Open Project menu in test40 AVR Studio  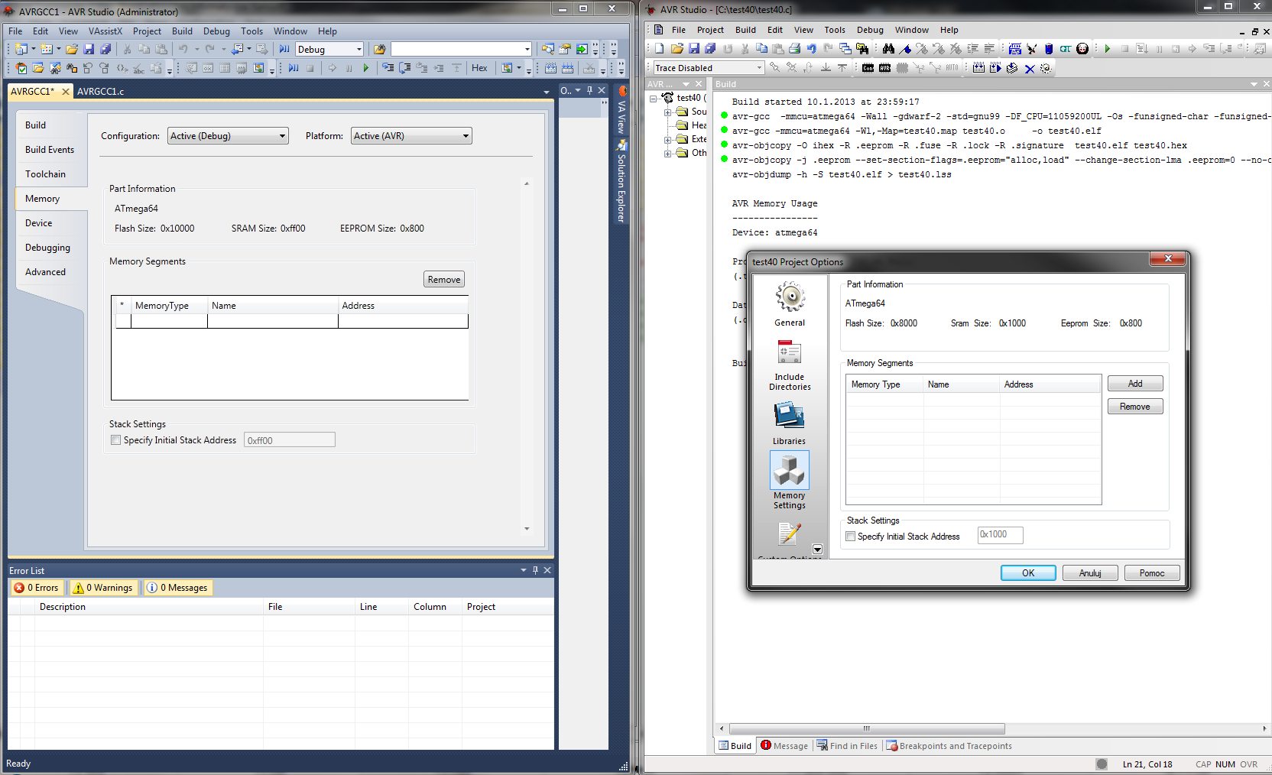click(x=710, y=30)
